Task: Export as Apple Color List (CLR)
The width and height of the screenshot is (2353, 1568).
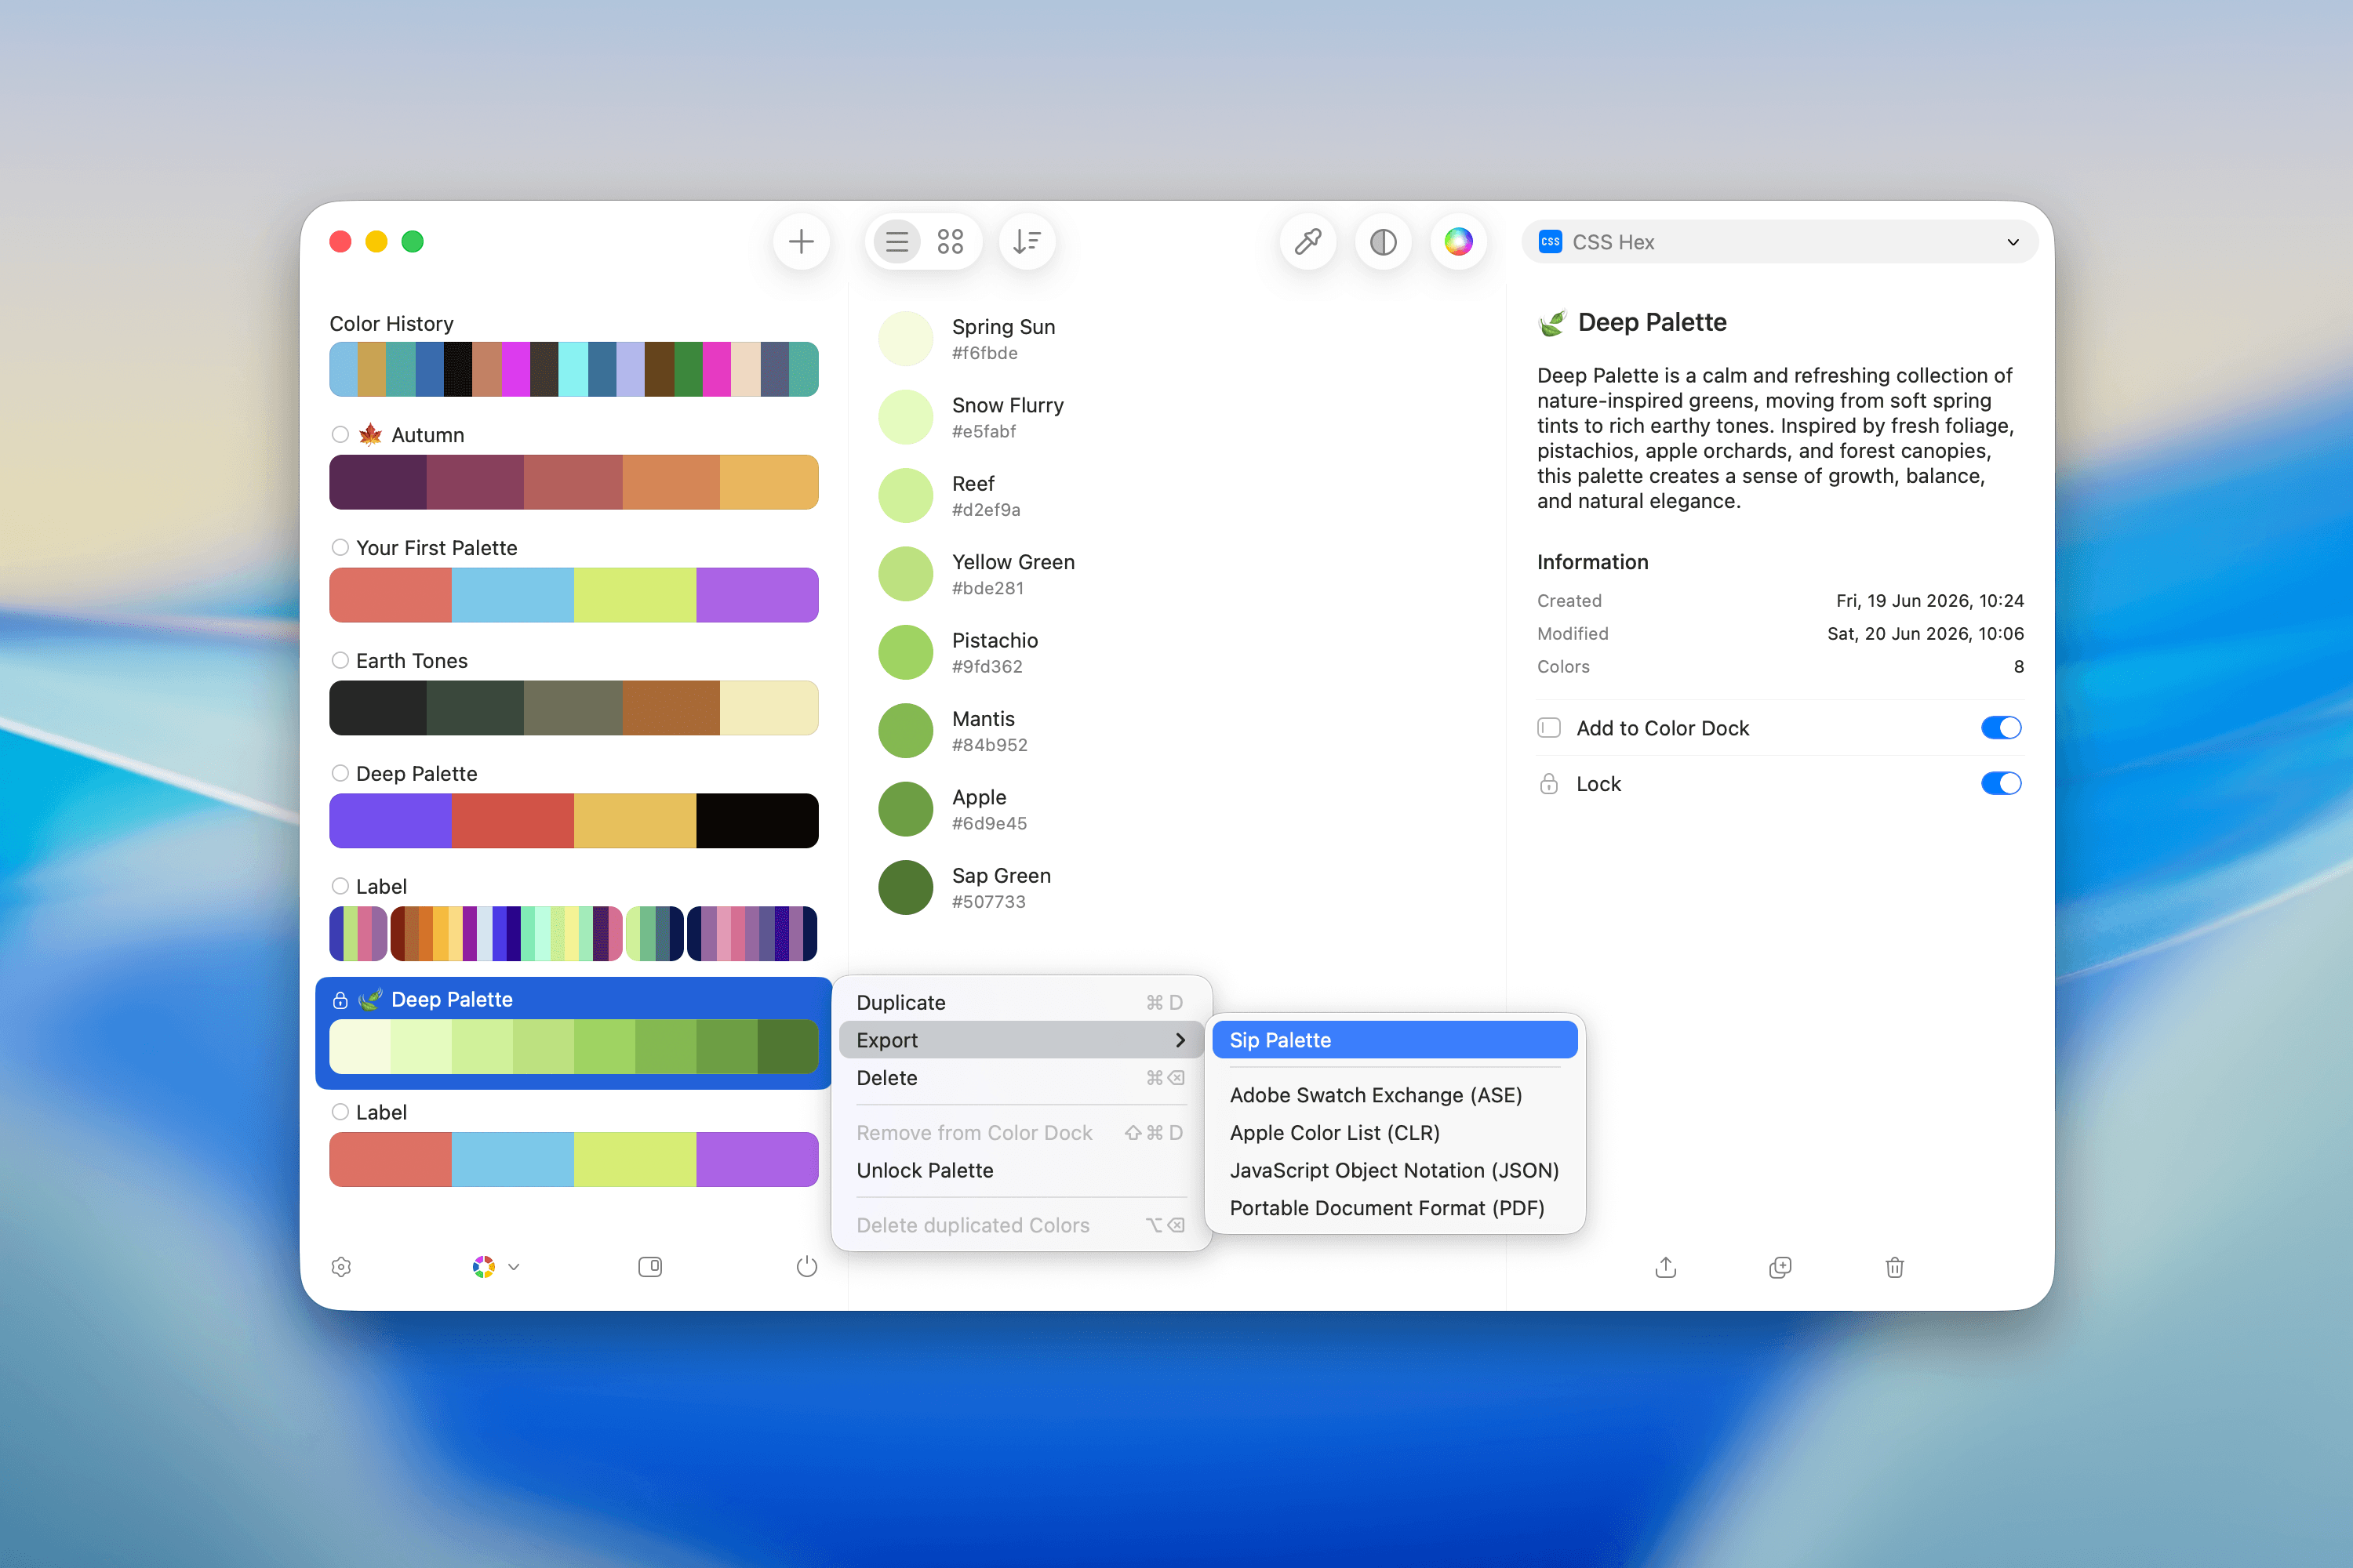Action: (x=1395, y=1133)
